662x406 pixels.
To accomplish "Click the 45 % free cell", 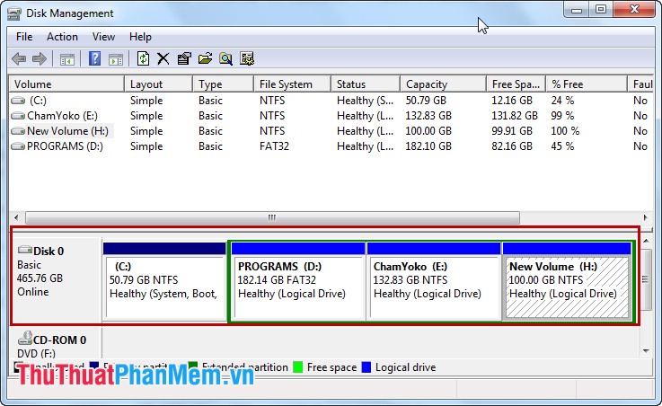I will coord(562,146).
